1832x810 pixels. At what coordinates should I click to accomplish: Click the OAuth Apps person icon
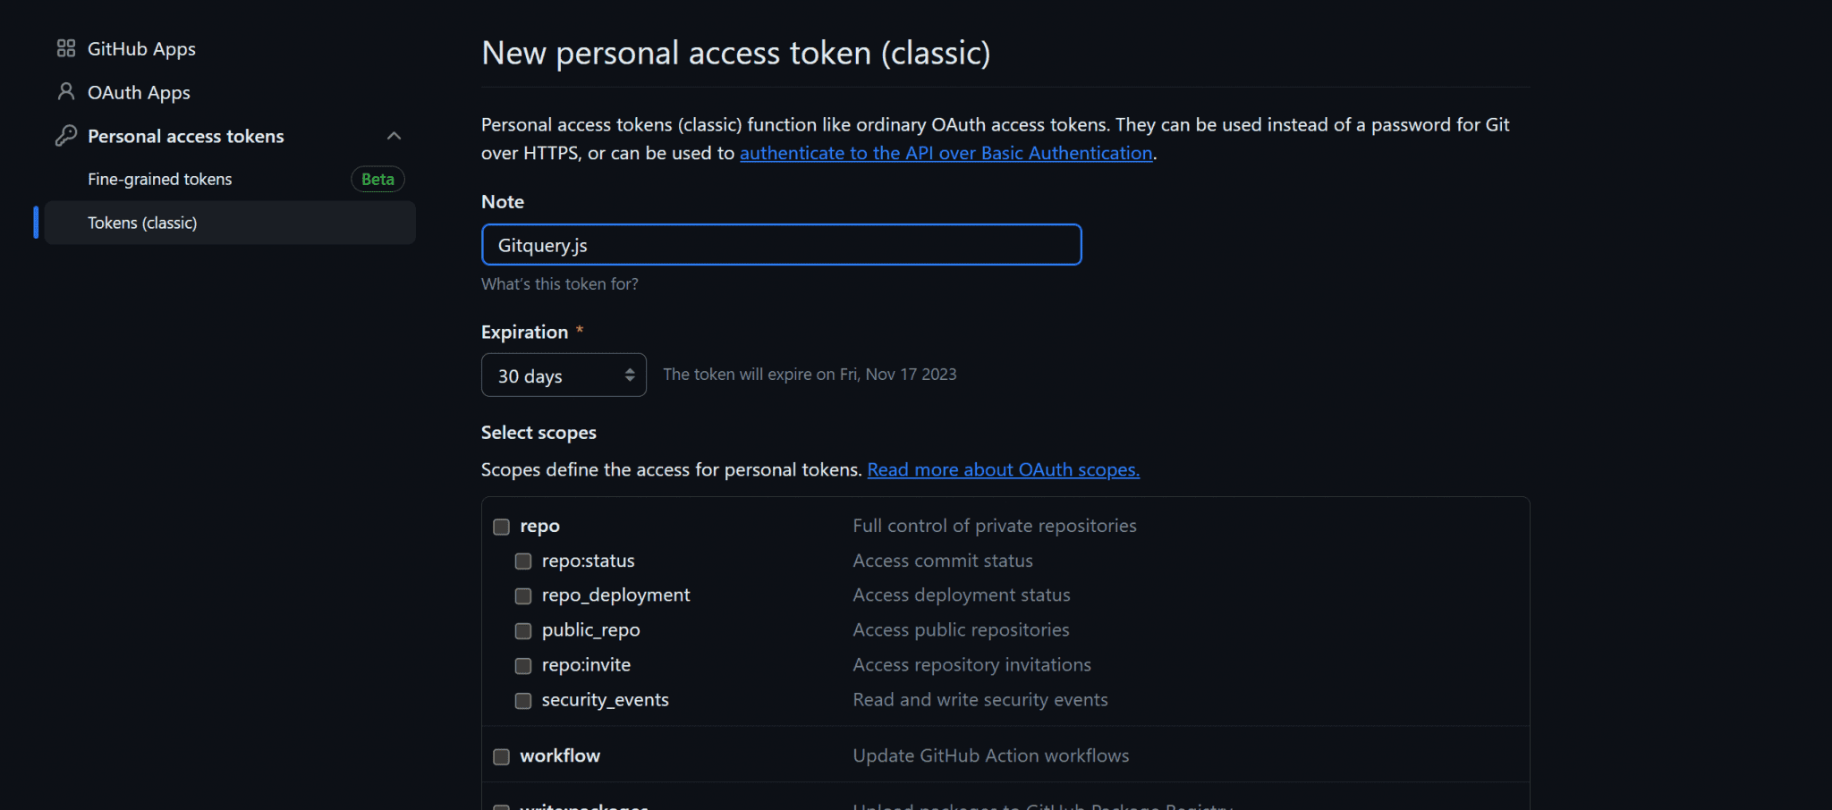64,92
